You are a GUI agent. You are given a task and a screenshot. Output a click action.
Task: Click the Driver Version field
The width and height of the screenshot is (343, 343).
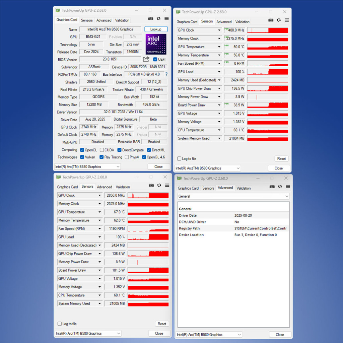(x=123, y=112)
